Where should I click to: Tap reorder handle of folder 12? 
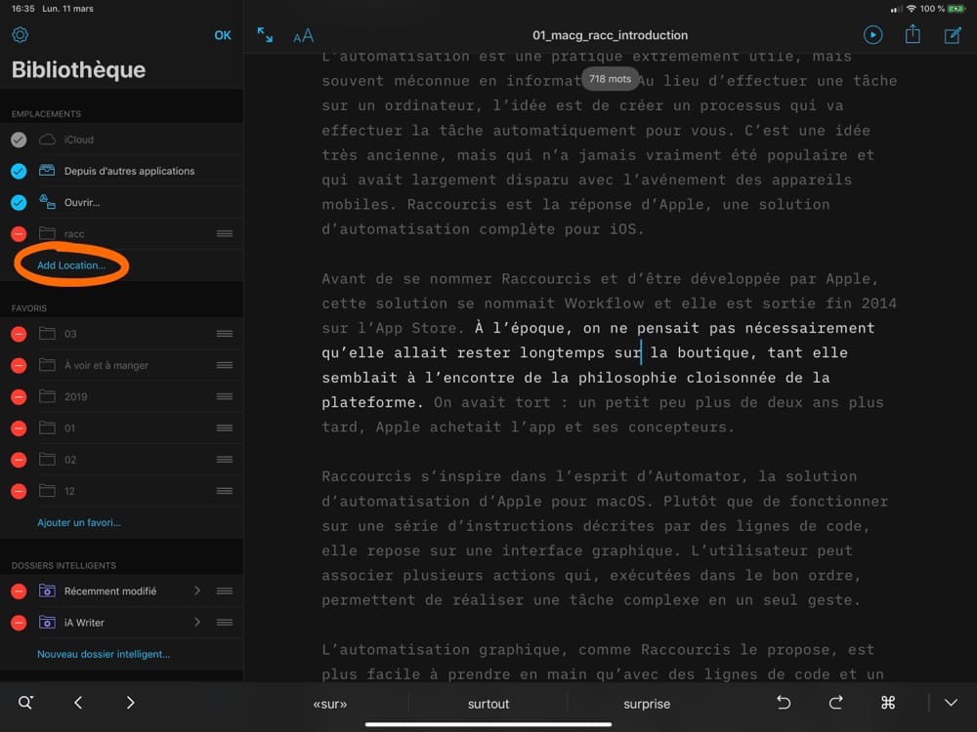pos(225,491)
